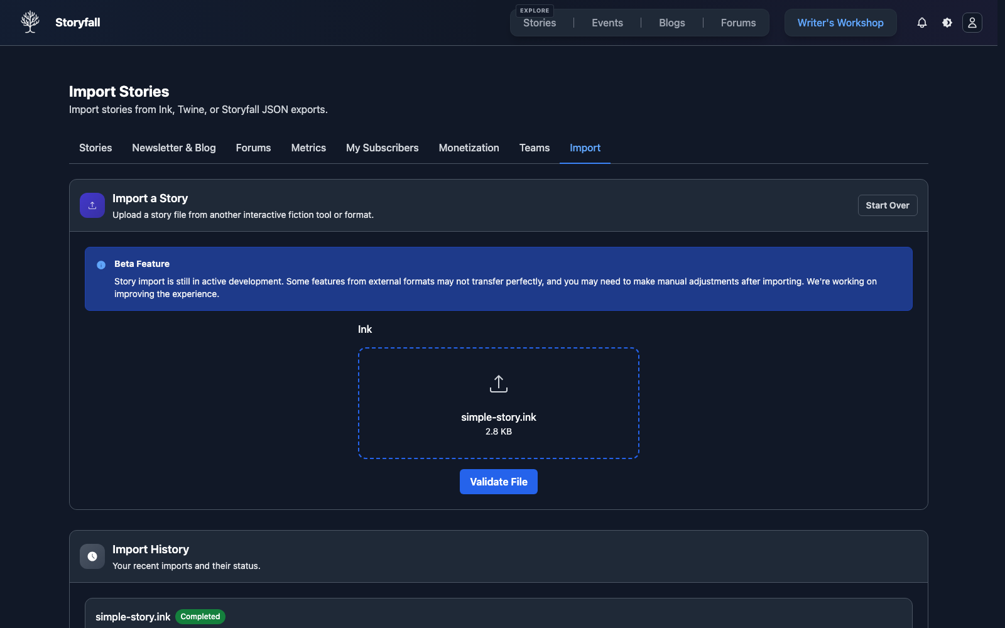Open the Stories explore nav item
Image resolution: width=1005 pixels, height=628 pixels.
click(539, 23)
